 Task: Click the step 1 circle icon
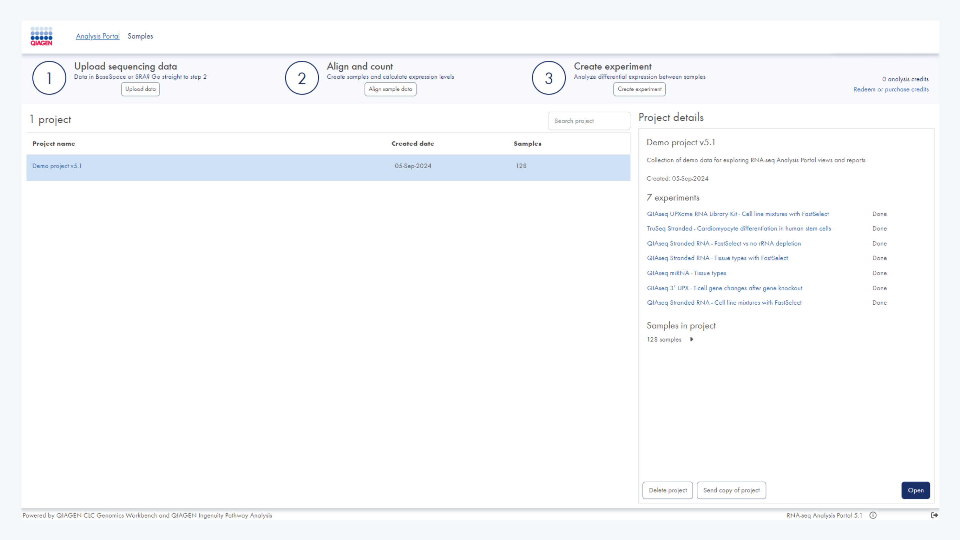pos(49,78)
